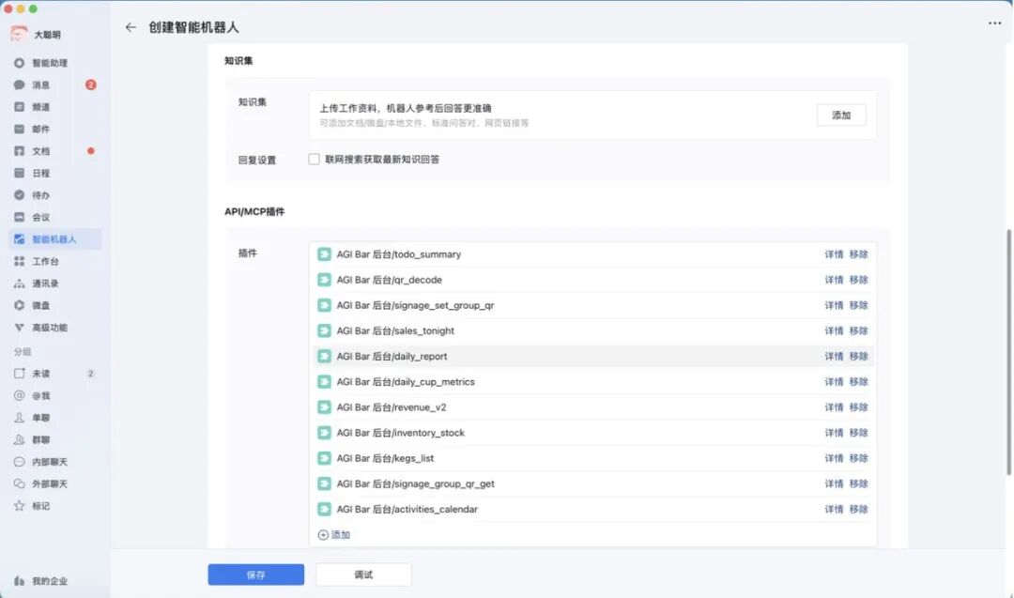The width and height of the screenshot is (1014, 598).
Task: Click 移除 for signage_set_group_qr plugin
Action: 858,305
